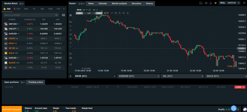Click the Market Watch search field
247x112 pixels.
pyautogui.click(x=31, y=15)
